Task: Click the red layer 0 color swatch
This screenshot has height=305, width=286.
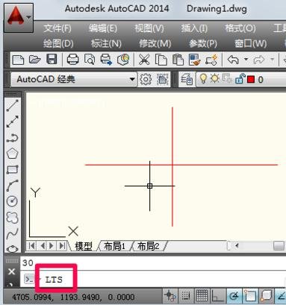Action: 251,80
